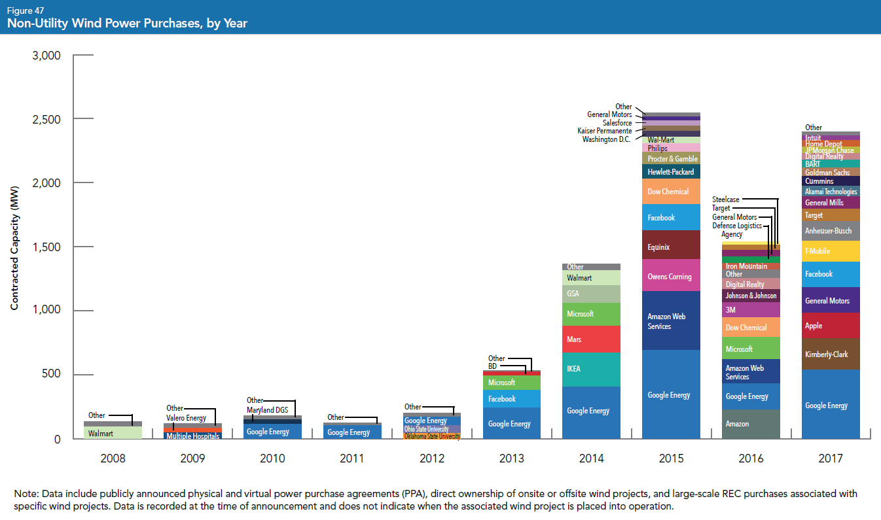Click the Iron Mountain segment
The image size is (881, 520).
coord(751,266)
